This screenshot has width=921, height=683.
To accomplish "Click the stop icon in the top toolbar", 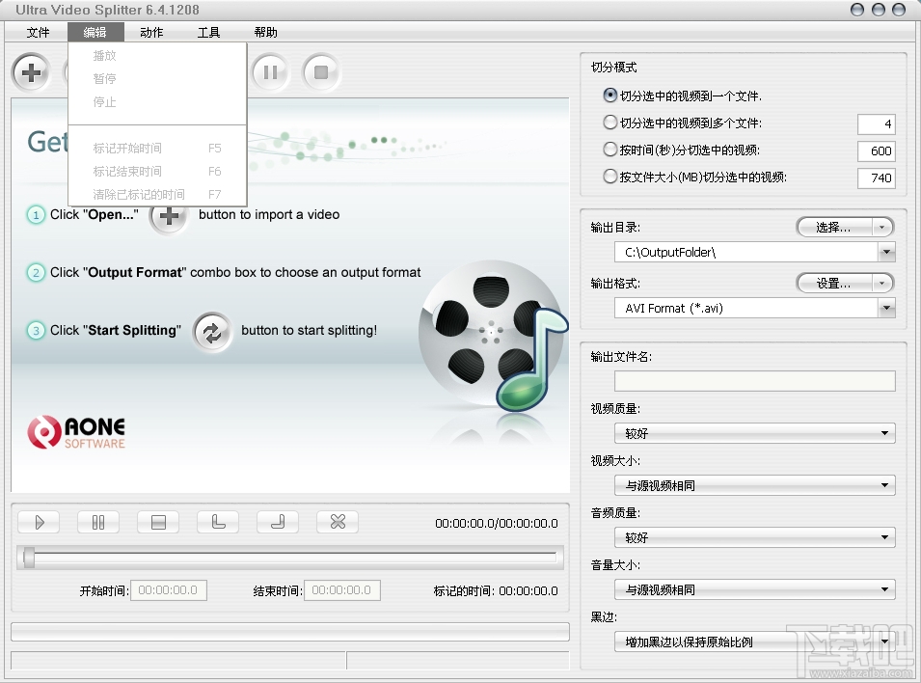I will pyautogui.click(x=321, y=72).
